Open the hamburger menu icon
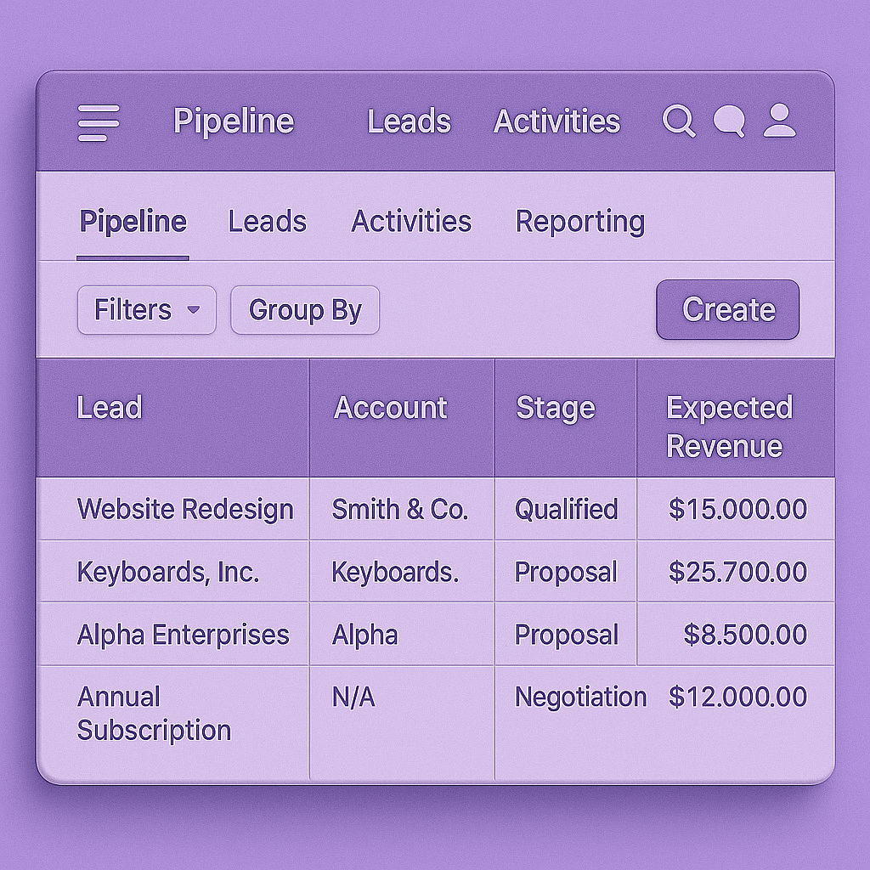 pos(99,122)
